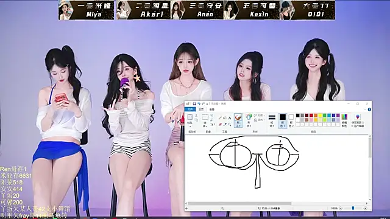Screen dimensions: 390x219
Task: Copy selection with the copy icon
Action: 196,120
